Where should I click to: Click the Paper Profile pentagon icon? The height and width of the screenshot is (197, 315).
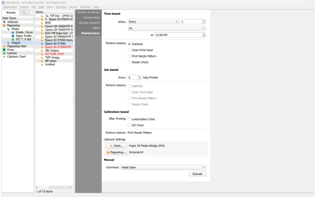[x=13, y=36]
